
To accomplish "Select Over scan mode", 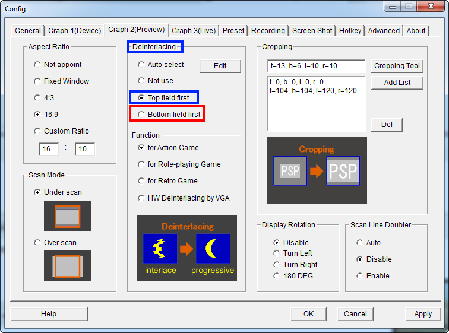I will click(55, 243).
